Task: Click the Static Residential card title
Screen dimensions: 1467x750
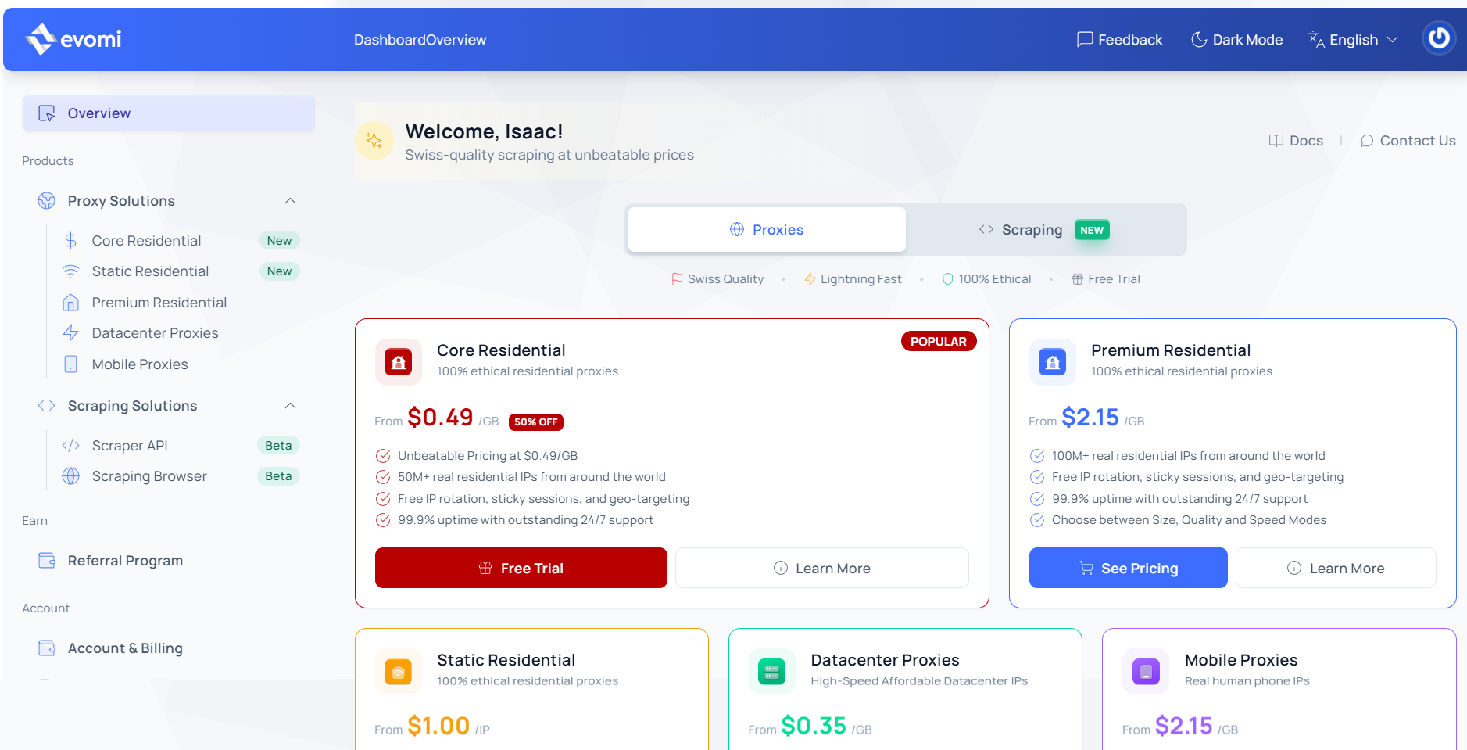Action: tap(506, 660)
